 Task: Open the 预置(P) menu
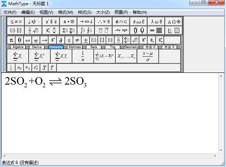(121, 12)
